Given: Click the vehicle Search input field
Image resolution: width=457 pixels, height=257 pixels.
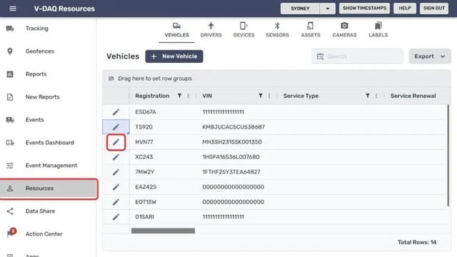Looking at the screenshot, I should [358, 56].
